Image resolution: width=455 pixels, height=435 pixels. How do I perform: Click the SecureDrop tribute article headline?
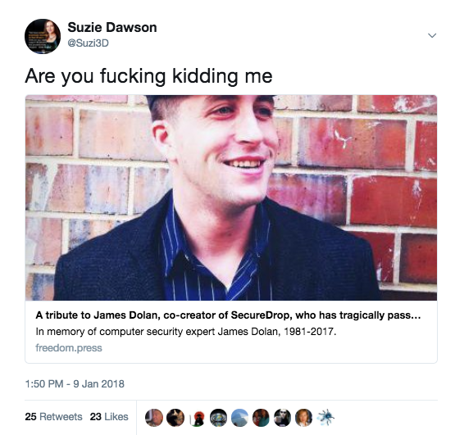[x=228, y=315]
